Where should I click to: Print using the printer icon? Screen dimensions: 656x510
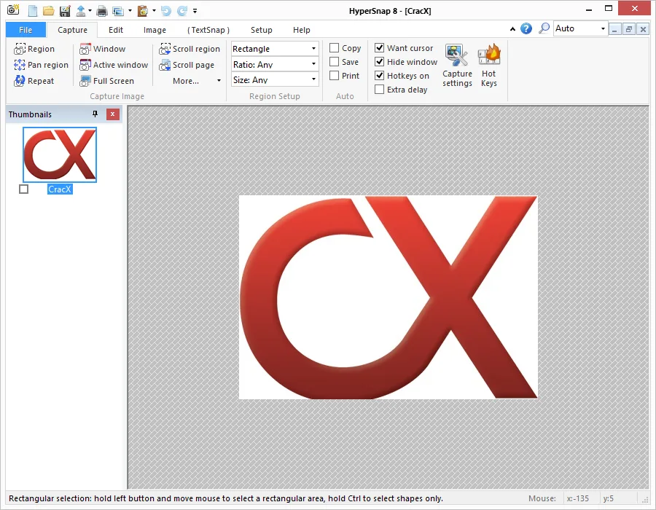[x=101, y=11]
